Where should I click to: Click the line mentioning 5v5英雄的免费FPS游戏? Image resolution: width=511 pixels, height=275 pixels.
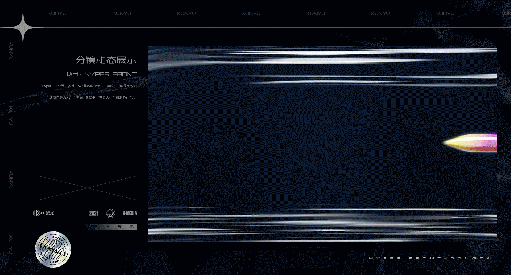coord(89,86)
